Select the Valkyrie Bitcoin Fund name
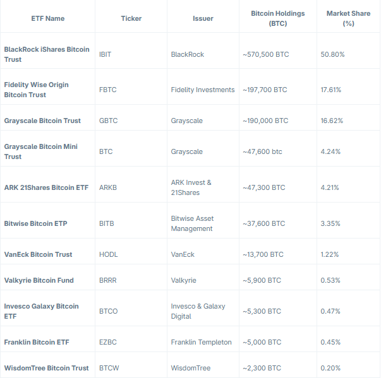381x378 pixels. pos(39,280)
